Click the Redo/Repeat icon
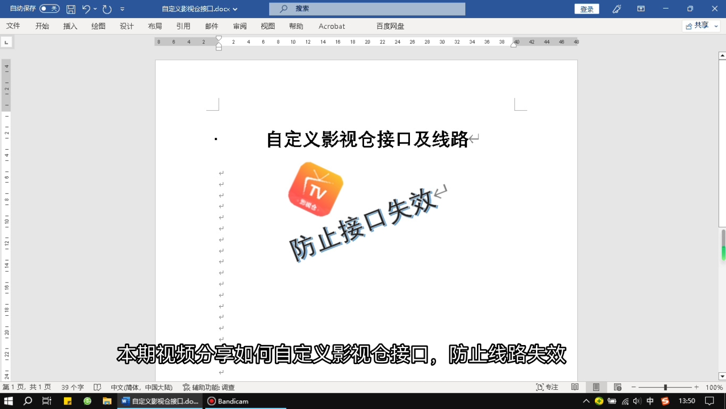This screenshot has height=409, width=726. click(x=107, y=9)
